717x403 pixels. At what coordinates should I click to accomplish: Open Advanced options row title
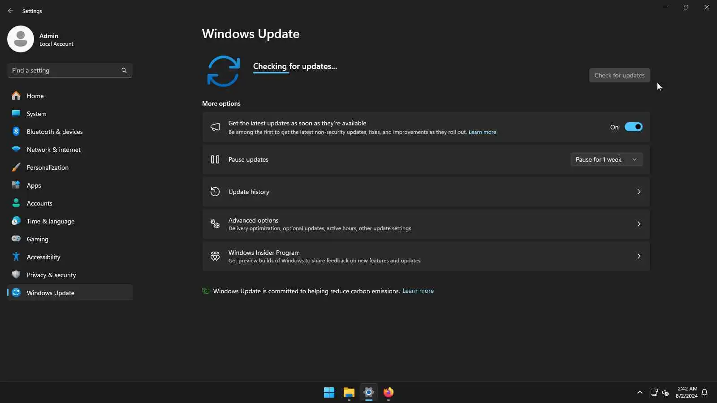[x=253, y=220]
